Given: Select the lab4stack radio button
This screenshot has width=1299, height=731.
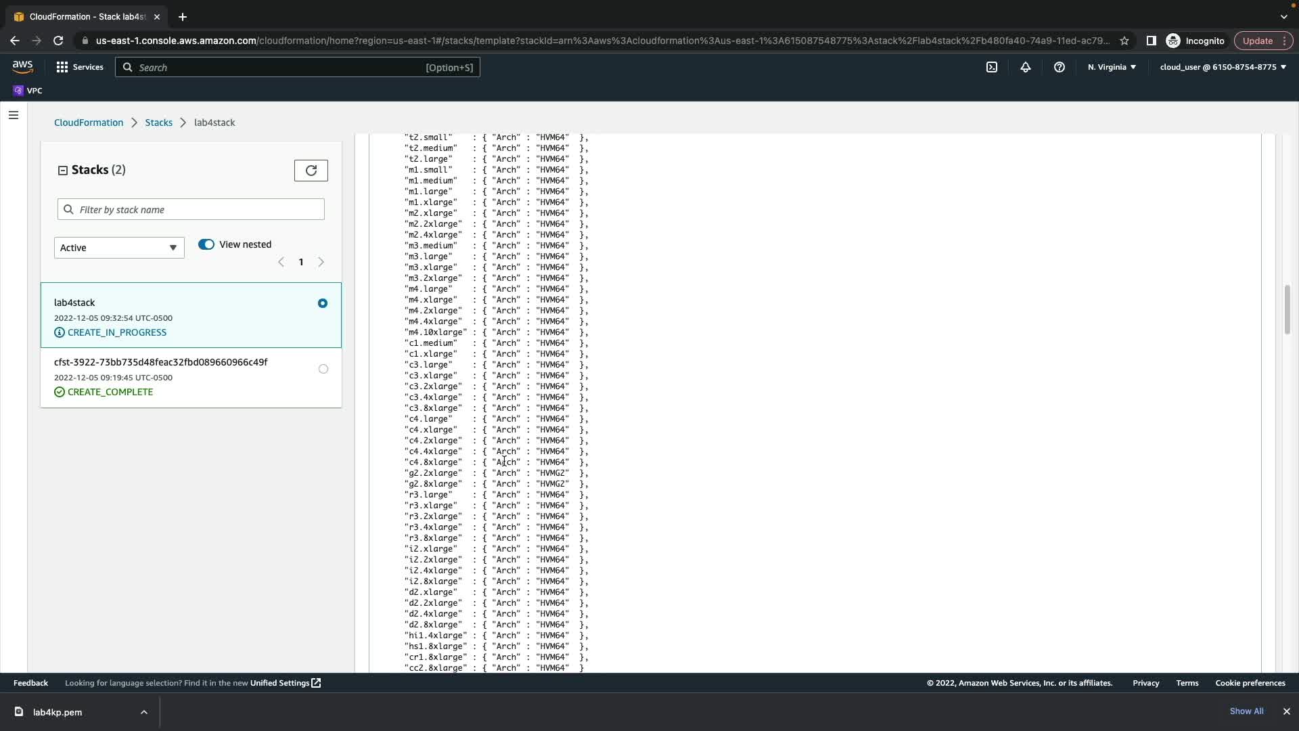Looking at the screenshot, I should (323, 303).
